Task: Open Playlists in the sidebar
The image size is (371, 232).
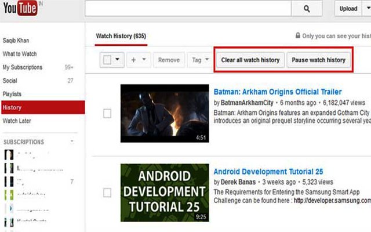Action: click(12, 94)
